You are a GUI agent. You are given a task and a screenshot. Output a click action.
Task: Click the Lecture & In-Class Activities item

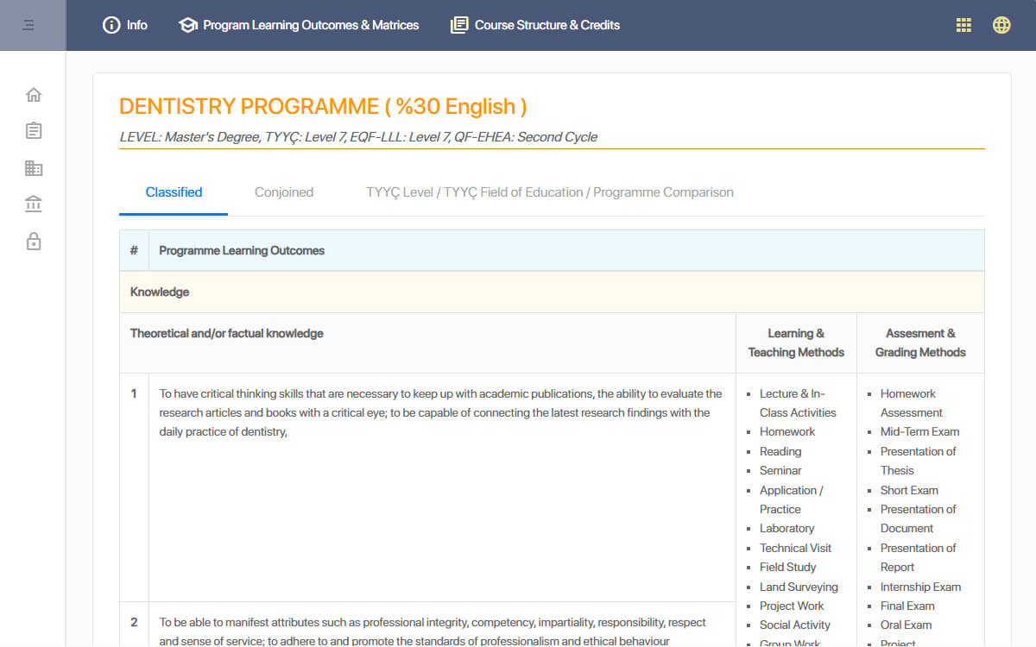[798, 403]
